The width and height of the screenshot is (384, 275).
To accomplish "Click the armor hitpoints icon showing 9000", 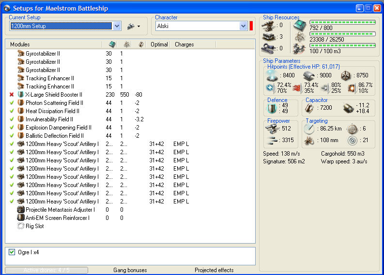I will [308, 76].
